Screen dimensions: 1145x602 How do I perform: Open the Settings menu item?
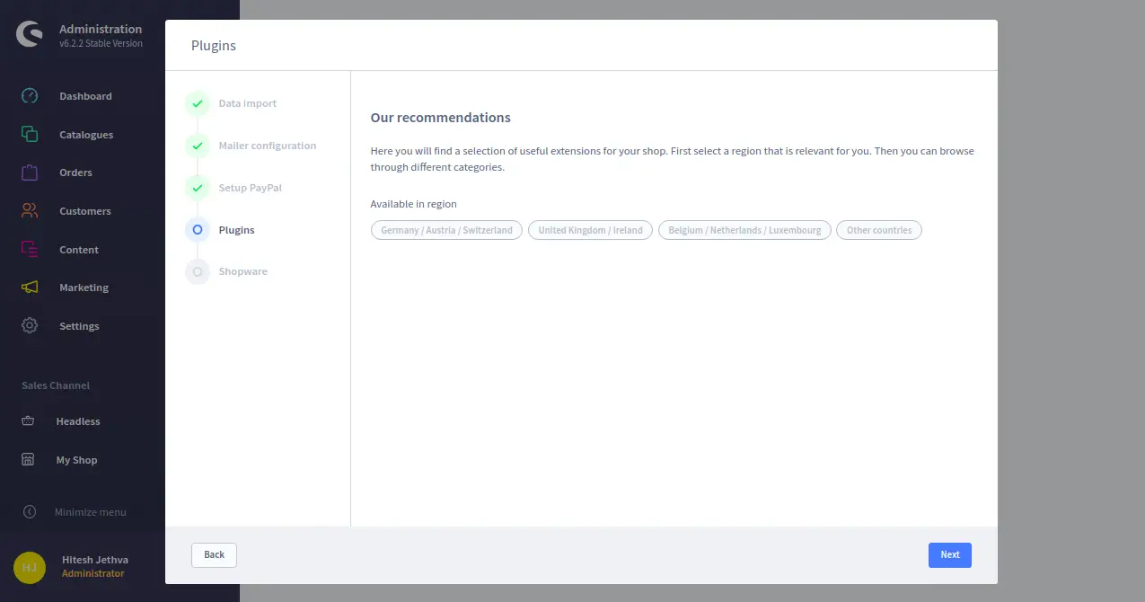(x=79, y=326)
